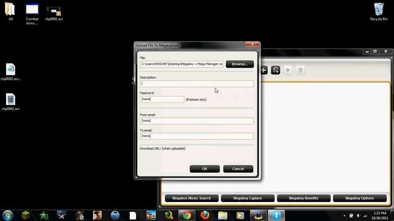Click the taskbar clock showing 1:33 PM

click(380, 215)
